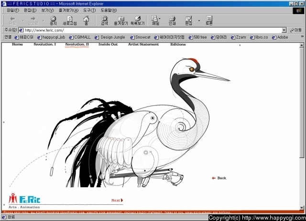Open the CGIMALL links bar shortcut
Viewport: 306px width, 221px height.
click(x=80, y=37)
